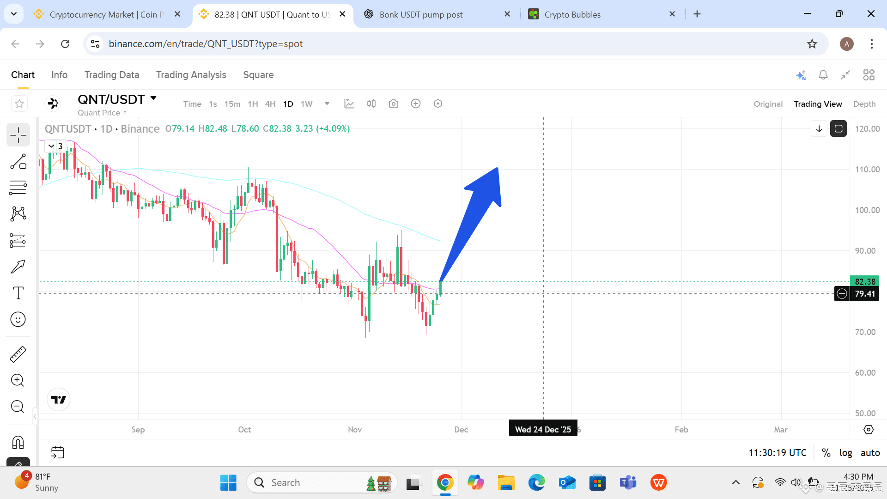Screen dimensions: 887x499
Task: Click the browser address bar URL
Action: tap(206, 44)
